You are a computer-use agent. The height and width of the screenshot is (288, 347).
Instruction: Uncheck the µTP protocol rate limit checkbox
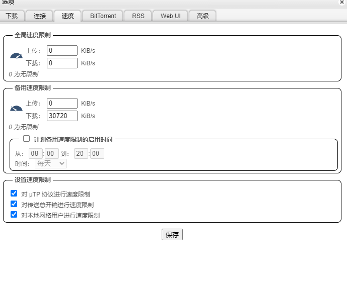pyautogui.click(x=14, y=194)
